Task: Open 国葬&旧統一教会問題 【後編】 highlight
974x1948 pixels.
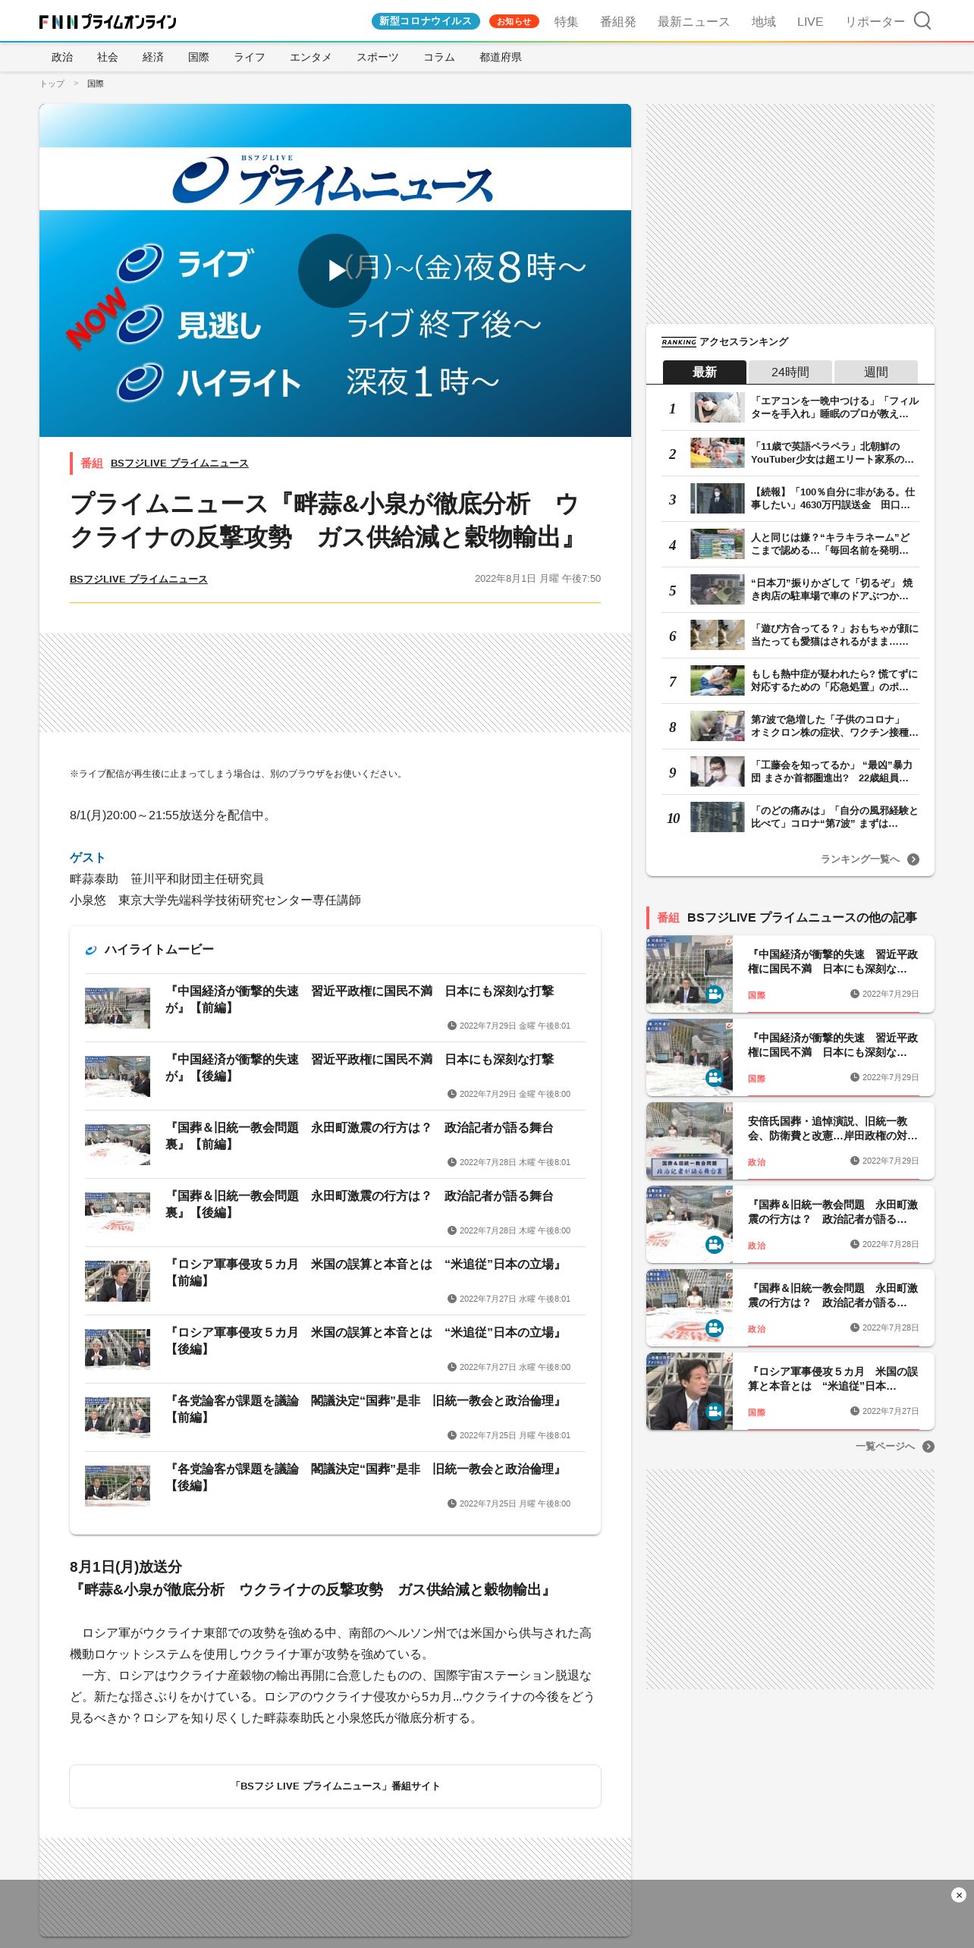Action: pos(335,1212)
